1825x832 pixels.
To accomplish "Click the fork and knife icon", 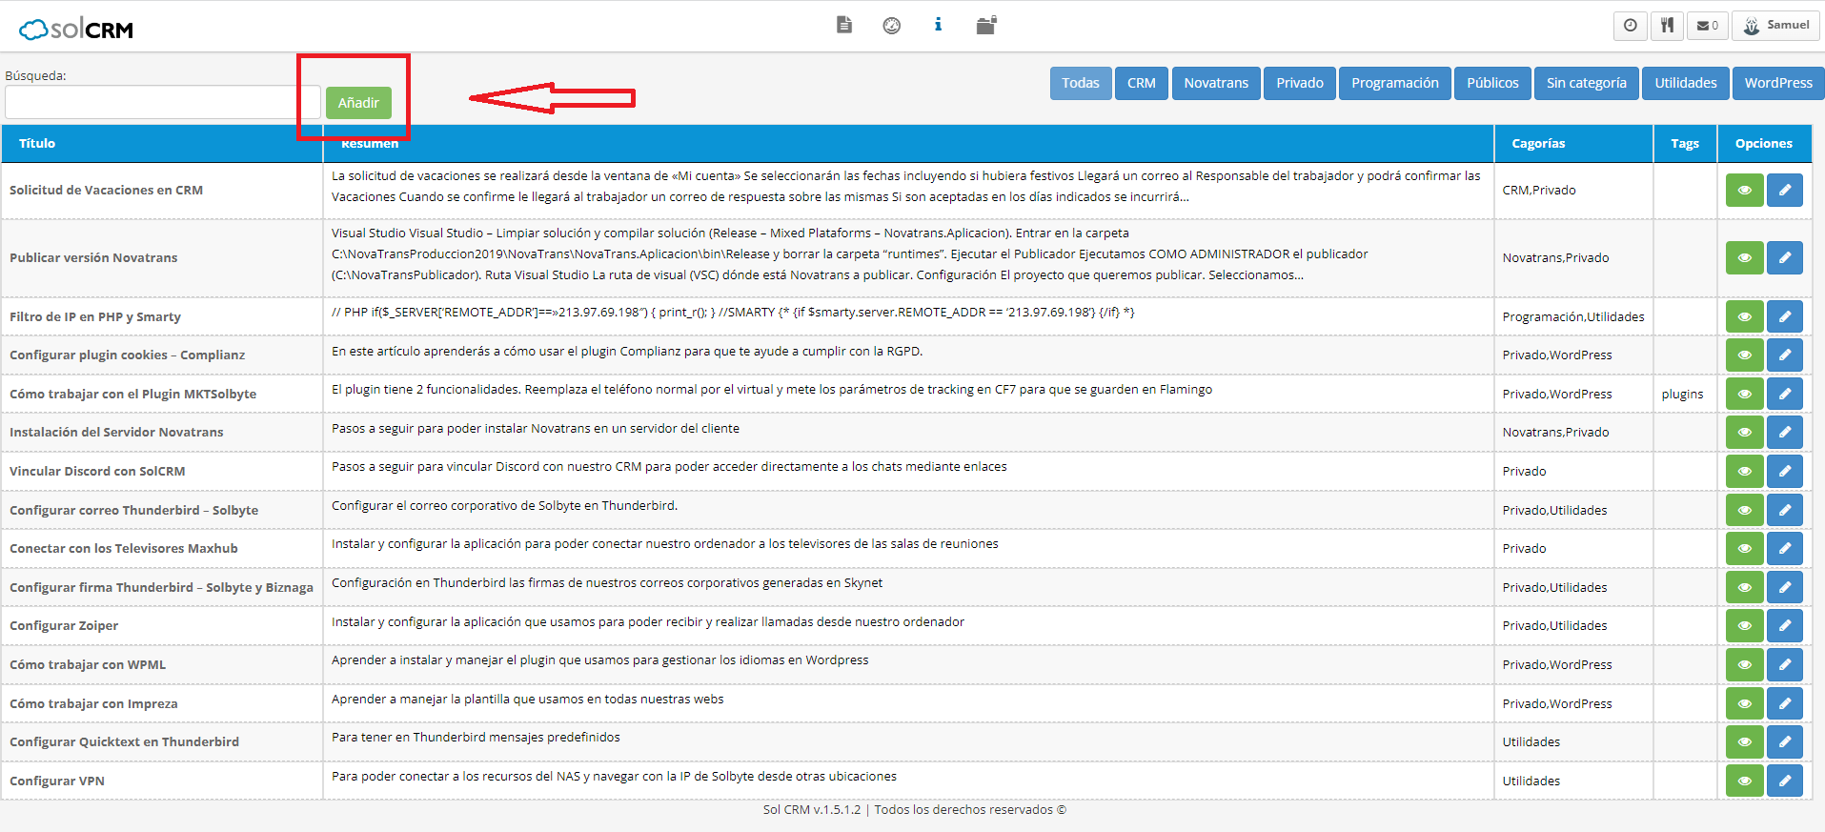I will 1667,26.
